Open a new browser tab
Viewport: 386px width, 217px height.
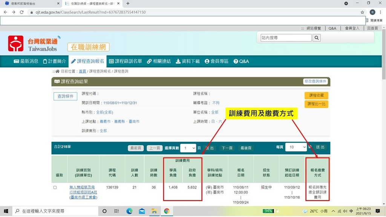click(128, 3)
